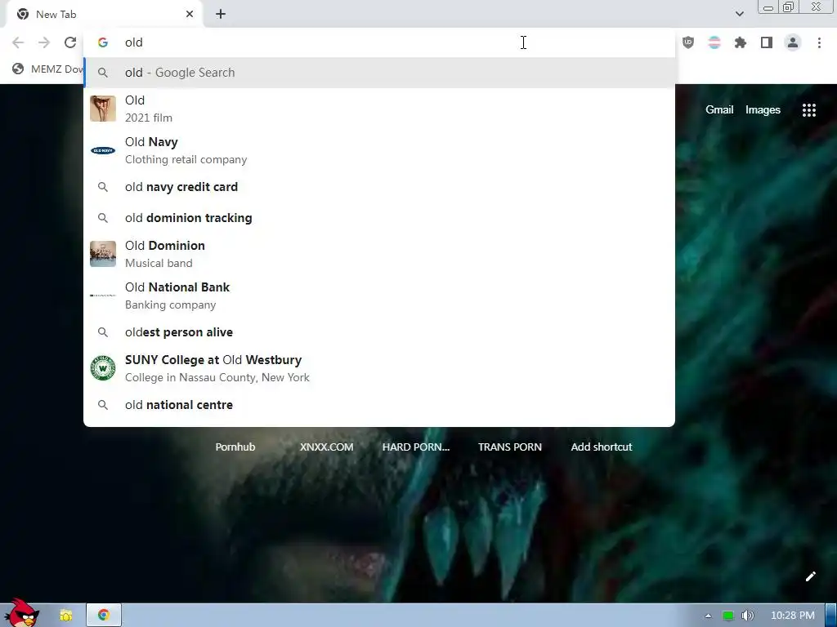Image resolution: width=837 pixels, height=627 pixels.
Task: Click the Angry Birds start button
Action: point(20,613)
